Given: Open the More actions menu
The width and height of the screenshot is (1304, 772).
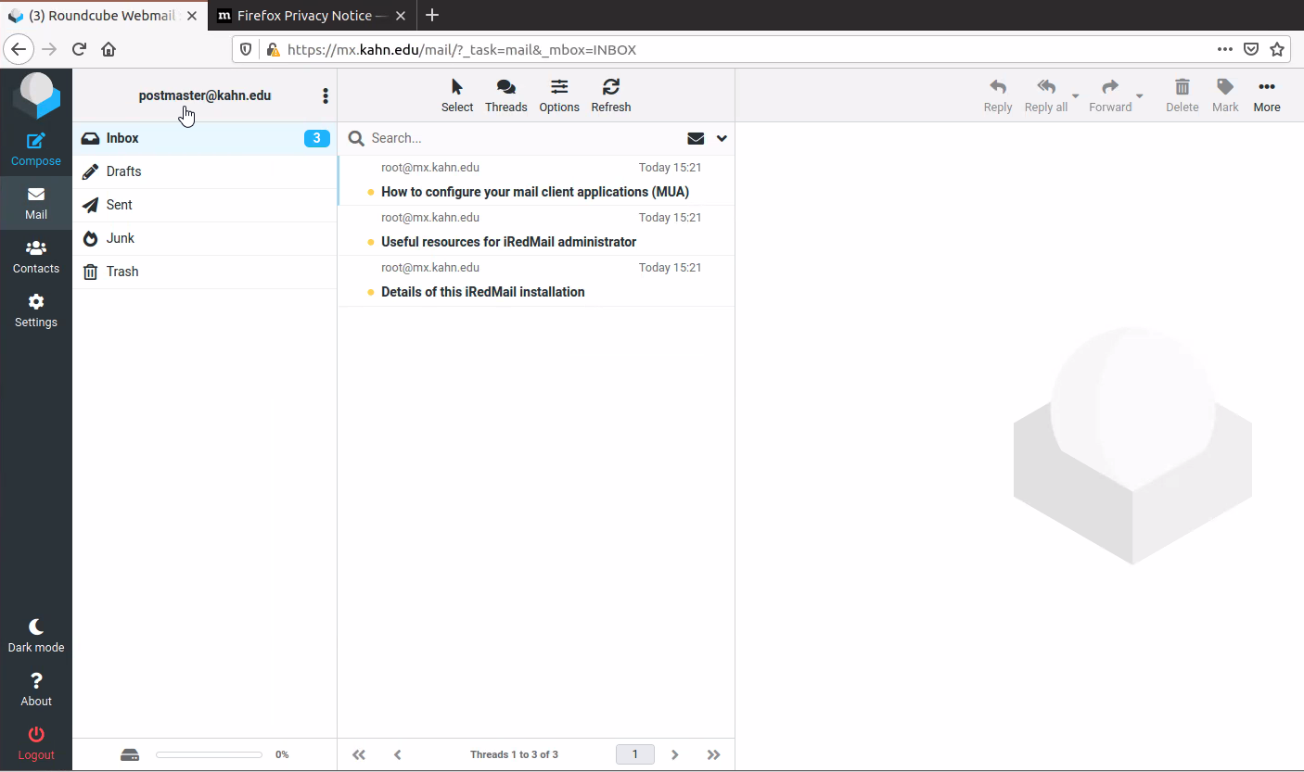Looking at the screenshot, I should 1267,95.
